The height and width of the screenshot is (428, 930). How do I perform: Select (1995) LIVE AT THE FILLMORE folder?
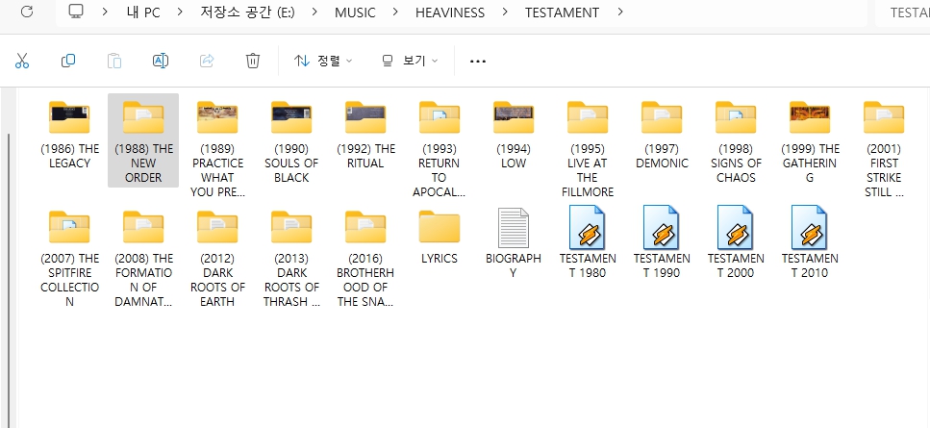point(588,148)
